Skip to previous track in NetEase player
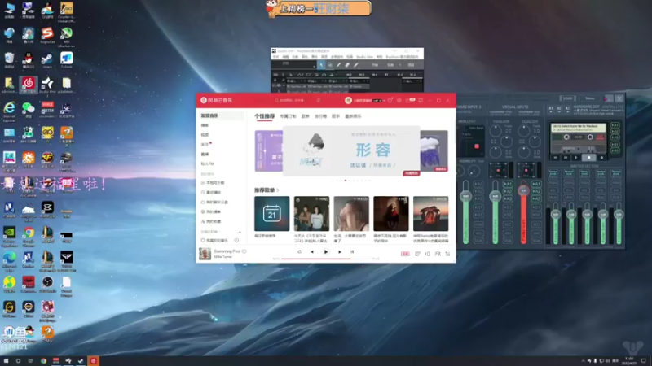This screenshot has height=366, width=652. (x=312, y=252)
